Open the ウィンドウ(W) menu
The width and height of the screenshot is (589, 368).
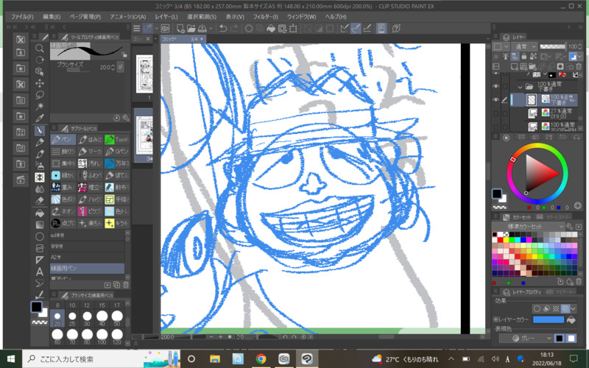click(301, 17)
